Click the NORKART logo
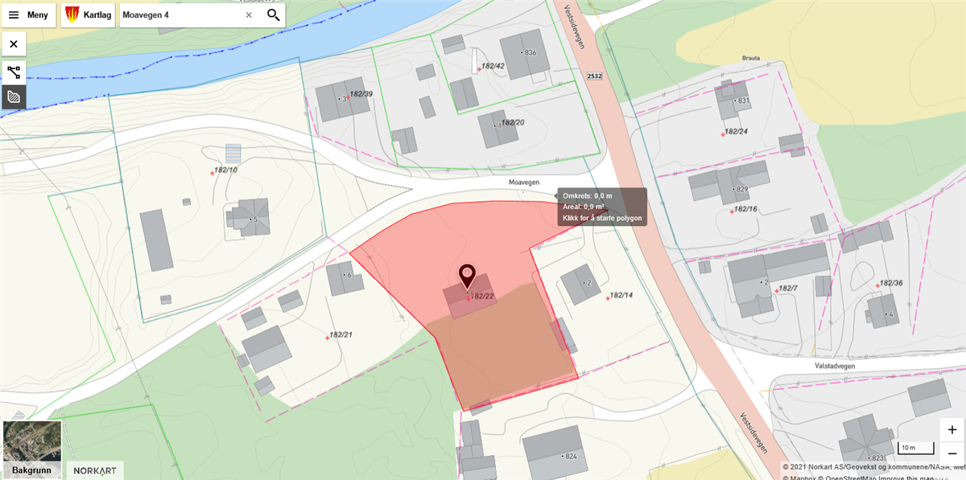Image resolution: width=966 pixels, height=480 pixels. point(93,470)
